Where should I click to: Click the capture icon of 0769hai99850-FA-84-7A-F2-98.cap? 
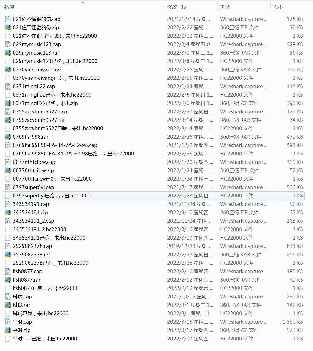(x=8, y=145)
